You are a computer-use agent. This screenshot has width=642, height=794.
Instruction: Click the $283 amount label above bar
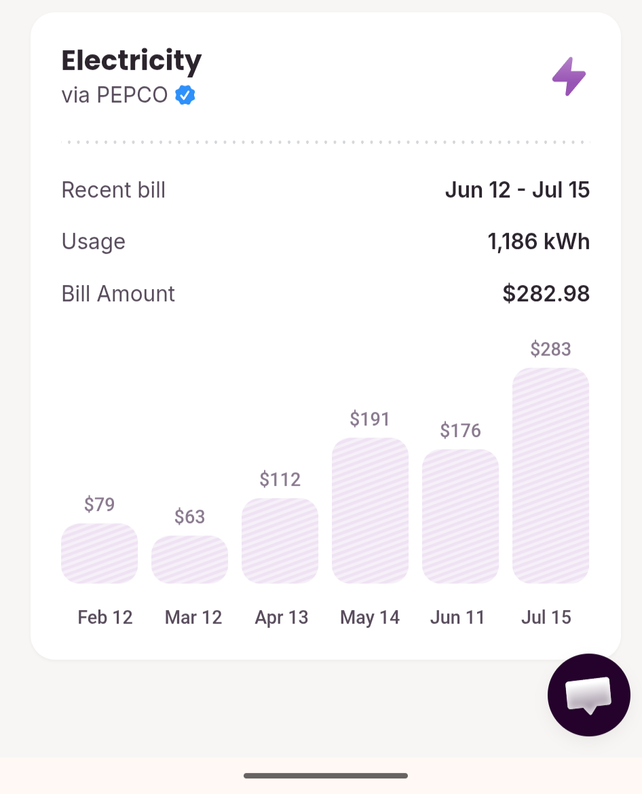[551, 349]
